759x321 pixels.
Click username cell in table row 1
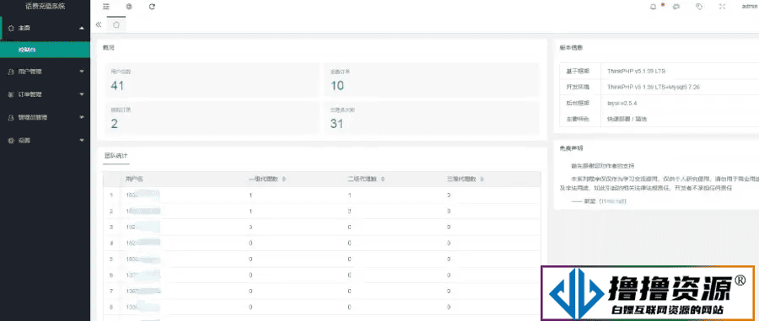point(182,195)
